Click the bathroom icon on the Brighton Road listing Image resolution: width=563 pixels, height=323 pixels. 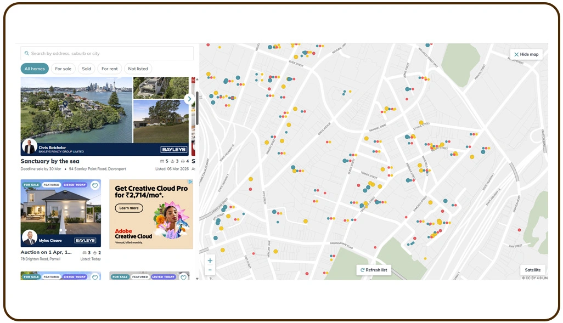pos(94,252)
